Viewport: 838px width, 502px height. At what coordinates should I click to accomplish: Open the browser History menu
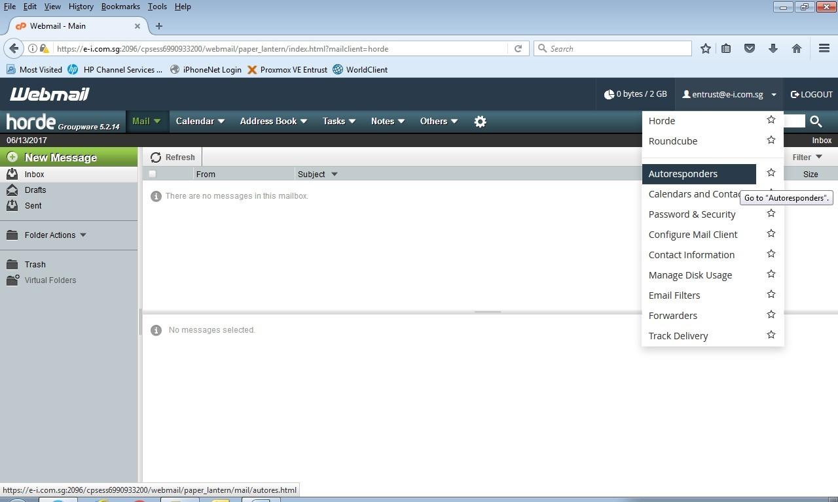click(81, 7)
